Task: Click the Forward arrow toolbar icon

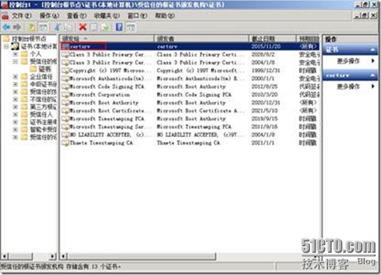Action: tap(17, 27)
